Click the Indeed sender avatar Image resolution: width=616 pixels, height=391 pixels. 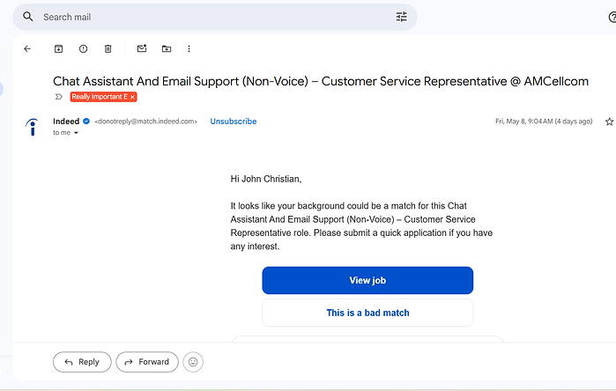(x=33, y=127)
